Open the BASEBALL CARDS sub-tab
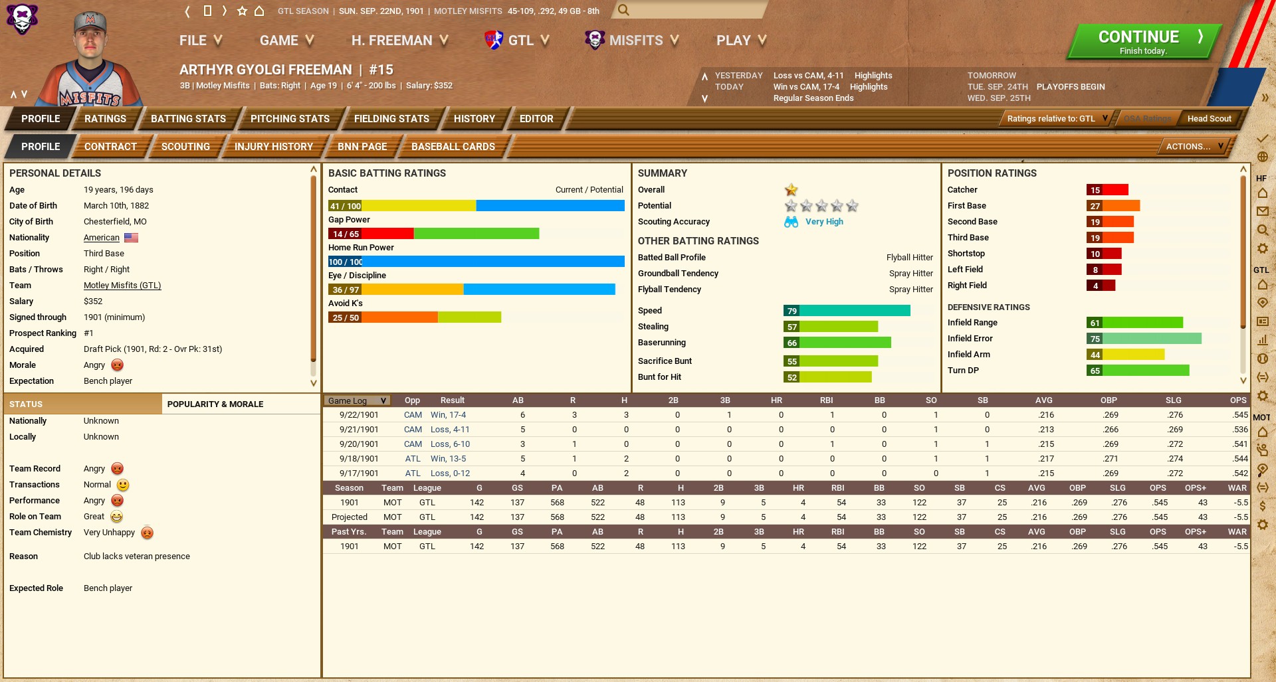 [453, 147]
